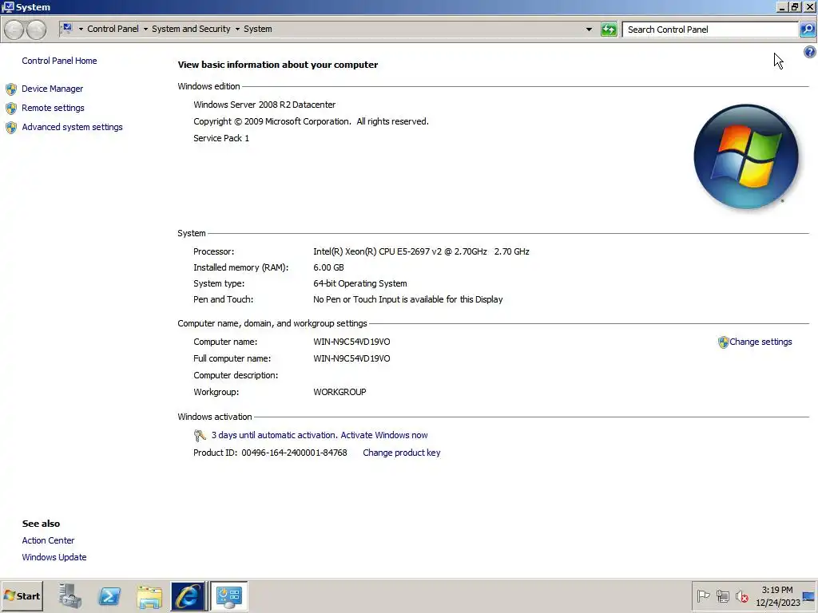Viewport: 818px width, 613px height.
Task: Click the Change settings shield icon
Action: click(723, 342)
